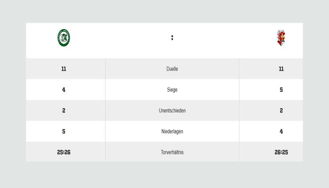
Task: Click left team's Unentschieden value 2
Action: (64, 111)
